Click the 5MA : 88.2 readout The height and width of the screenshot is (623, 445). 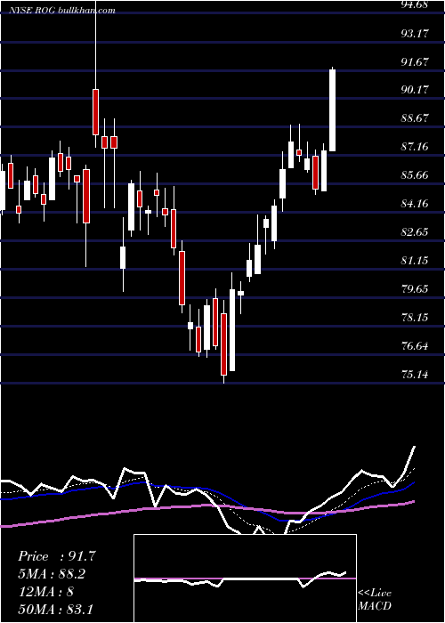coord(52,574)
